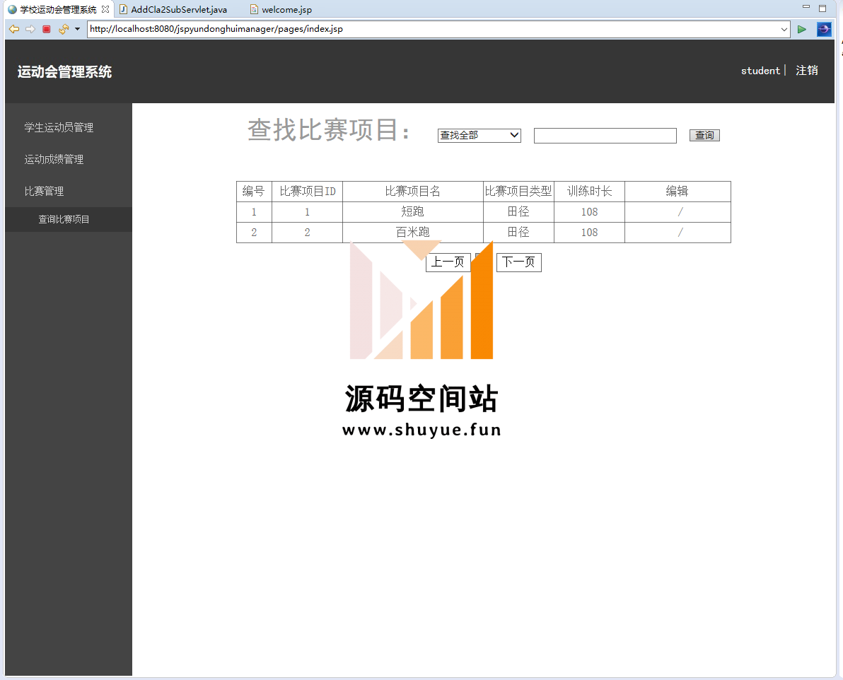
Task: Click the 百米跑 project name cell
Action: pos(412,233)
